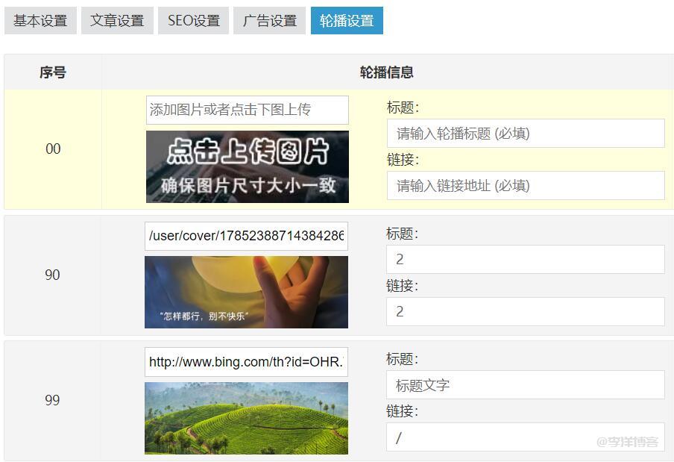
Task: Open the SEO设置 tab
Action: point(194,21)
